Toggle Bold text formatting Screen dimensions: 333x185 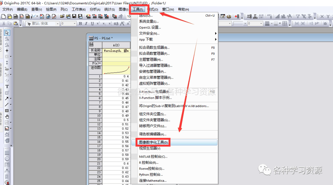tap(80, 24)
